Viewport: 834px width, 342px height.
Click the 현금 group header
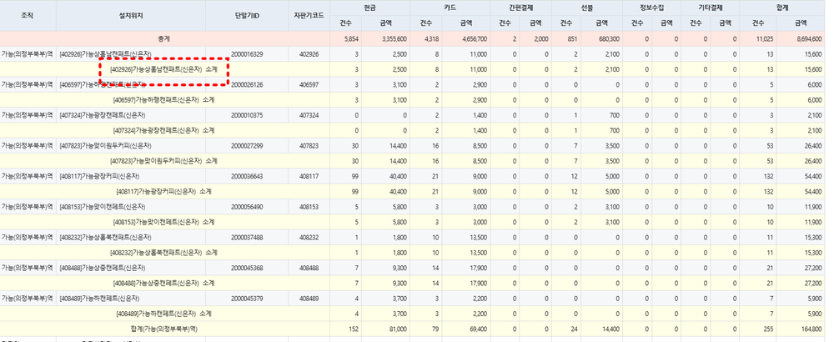point(369,7)
